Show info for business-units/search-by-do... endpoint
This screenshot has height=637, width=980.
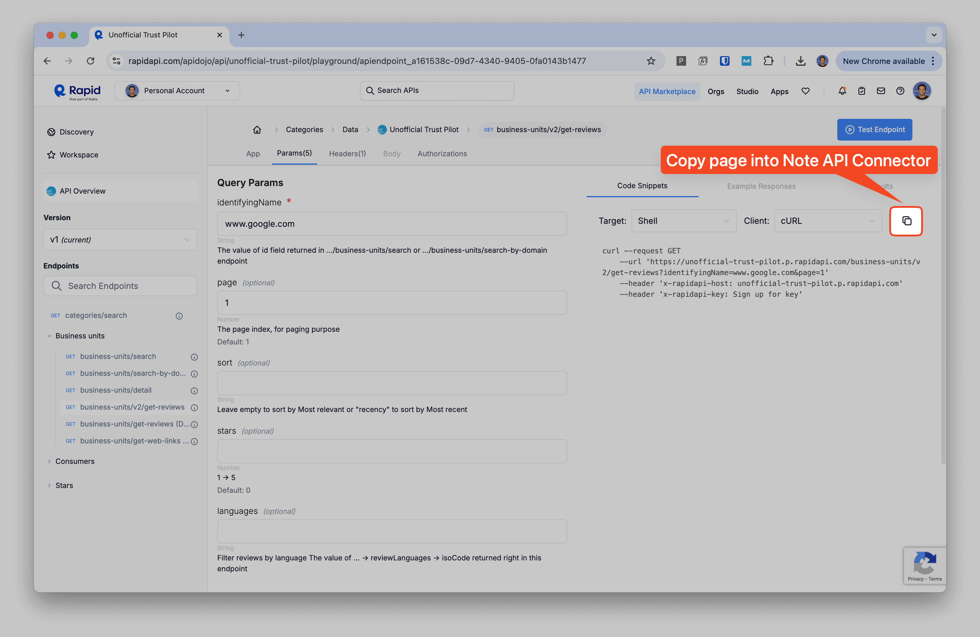[x=194, y=374]
